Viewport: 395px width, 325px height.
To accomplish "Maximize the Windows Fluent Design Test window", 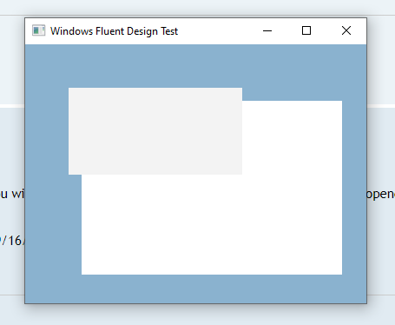I will [306, 30].
